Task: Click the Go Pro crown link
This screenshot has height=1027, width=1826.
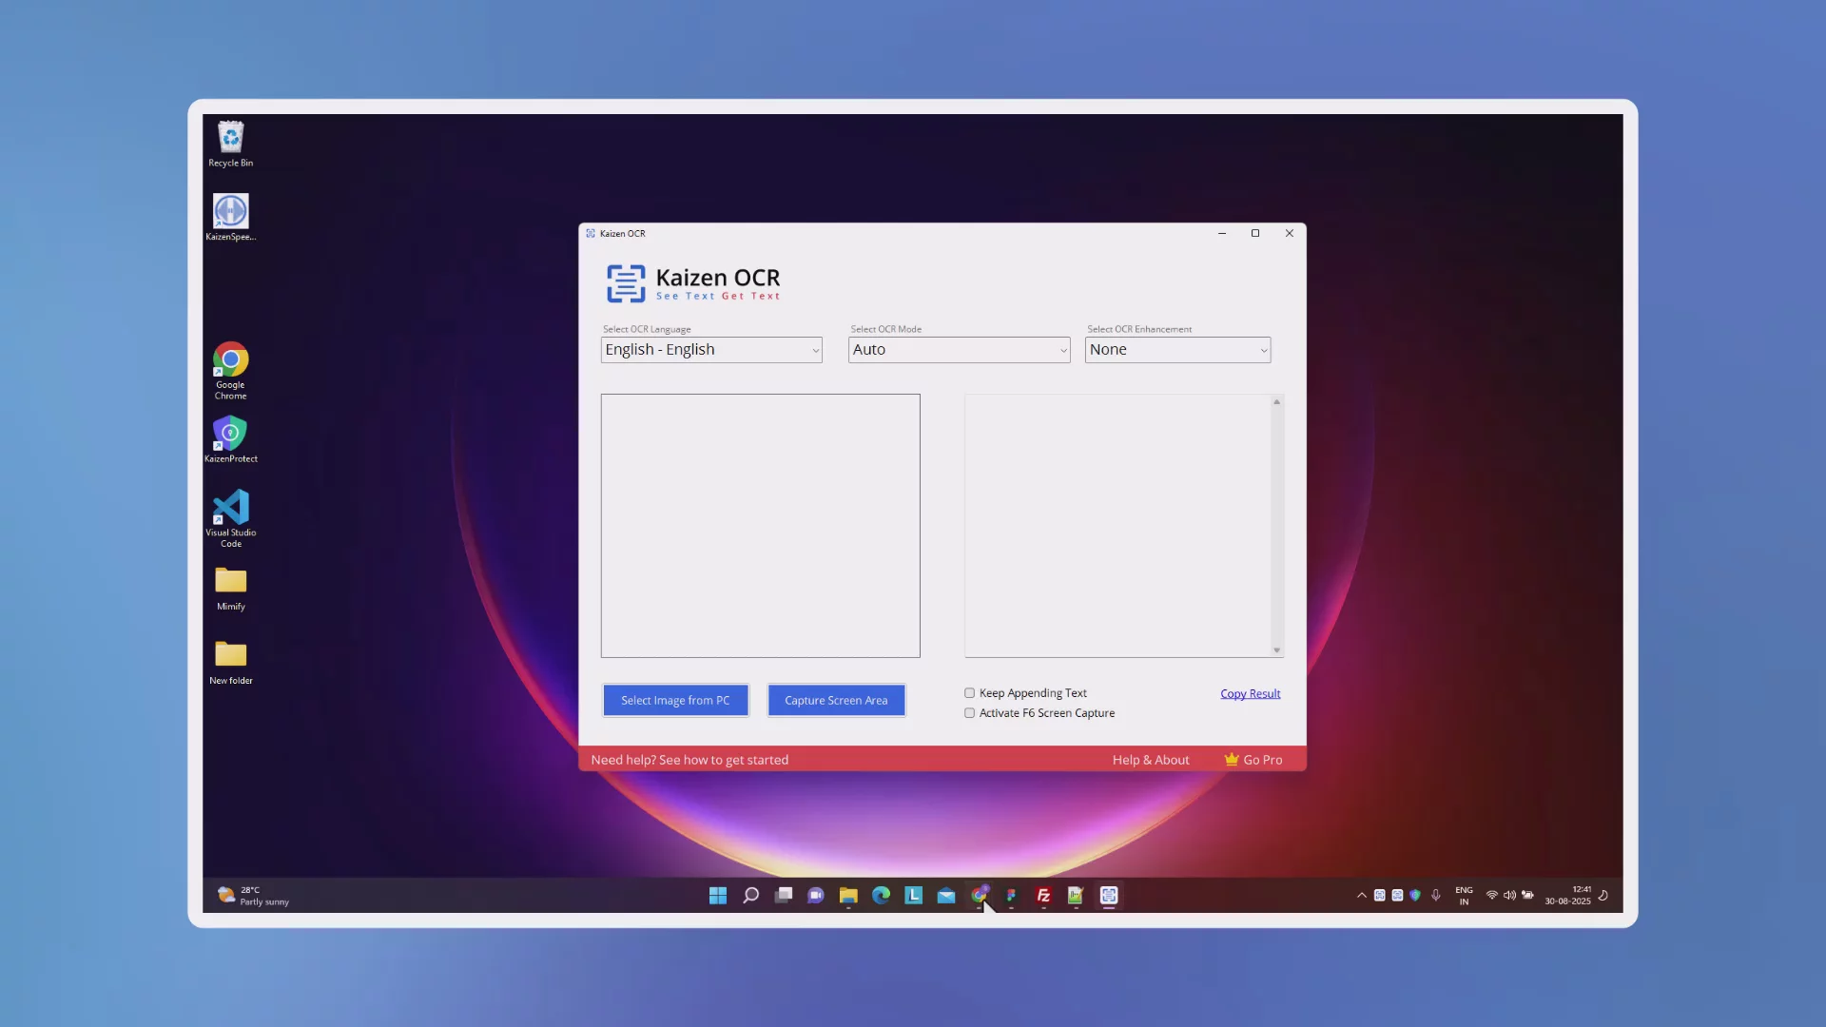Action: point(1253,760)
